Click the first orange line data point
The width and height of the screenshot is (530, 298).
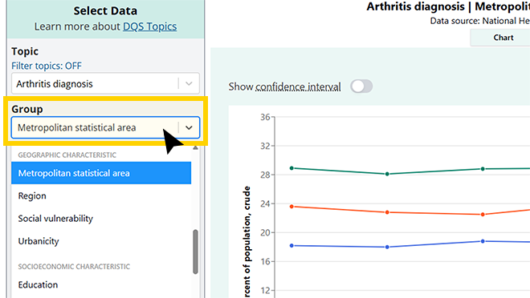(291, 207)
